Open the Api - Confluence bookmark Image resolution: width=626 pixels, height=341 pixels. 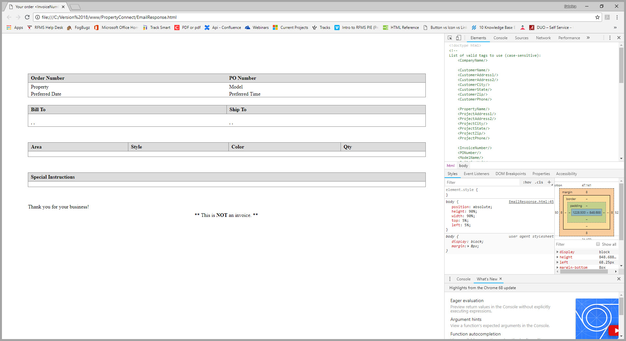pos(223,28)
